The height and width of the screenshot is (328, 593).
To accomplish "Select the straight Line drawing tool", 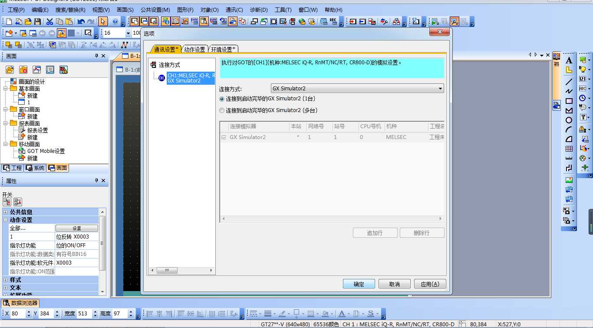I will coord(569,81).
